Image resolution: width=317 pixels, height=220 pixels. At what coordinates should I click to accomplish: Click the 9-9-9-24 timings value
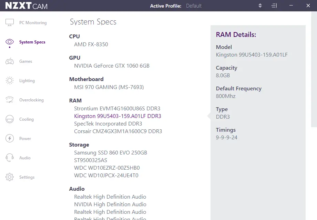[226, 138]
